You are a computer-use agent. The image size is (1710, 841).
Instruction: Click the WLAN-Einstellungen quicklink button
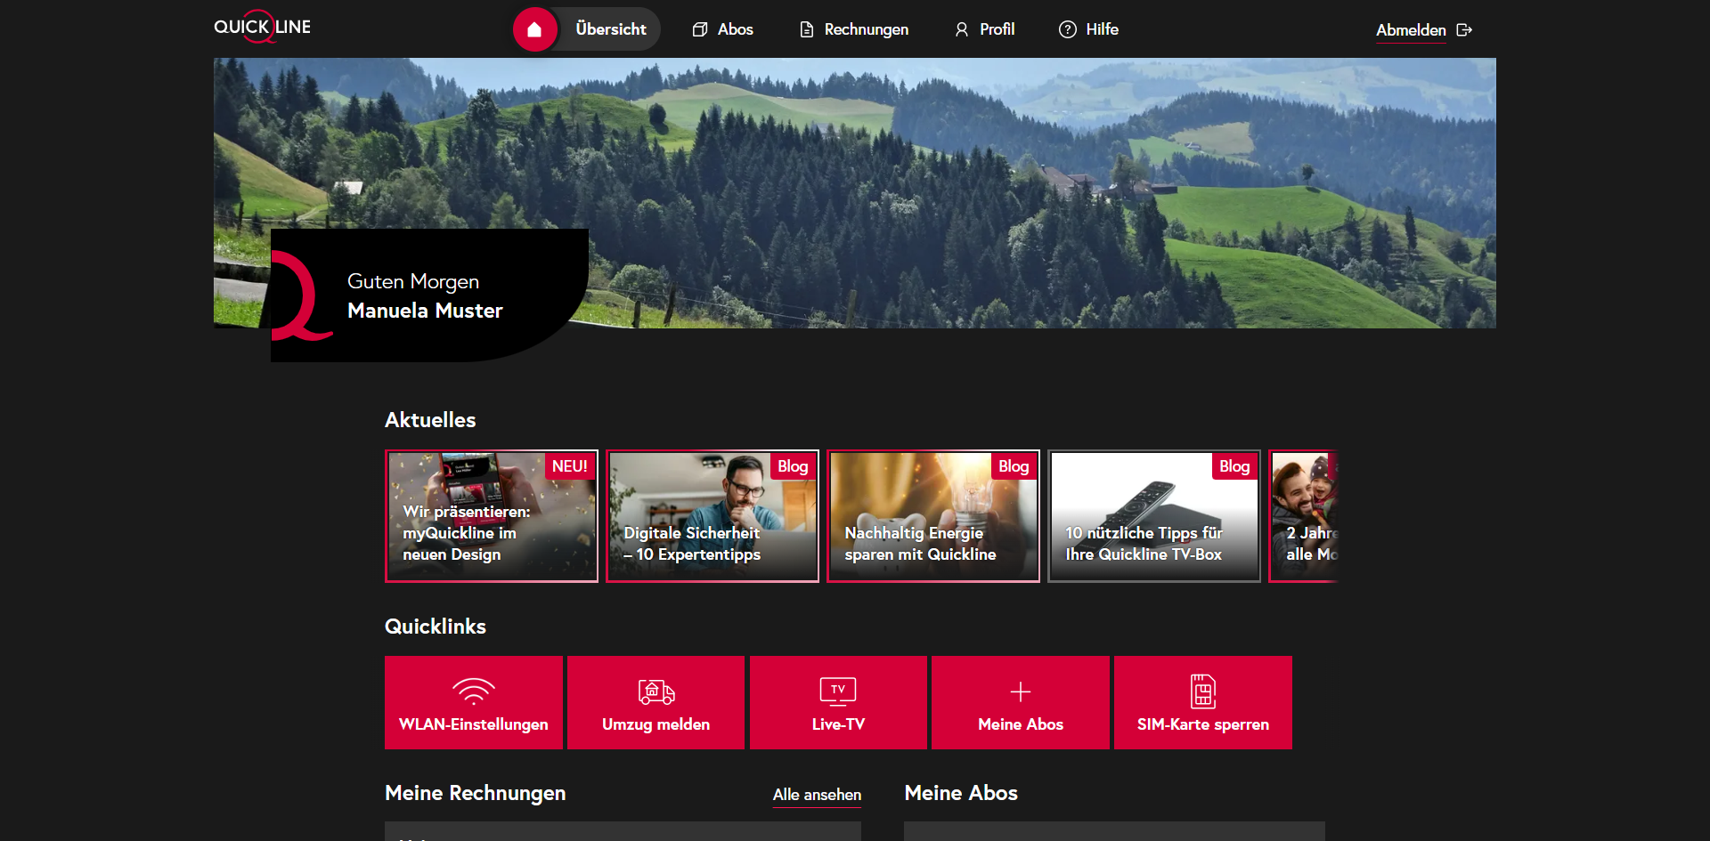click(474, 702)
